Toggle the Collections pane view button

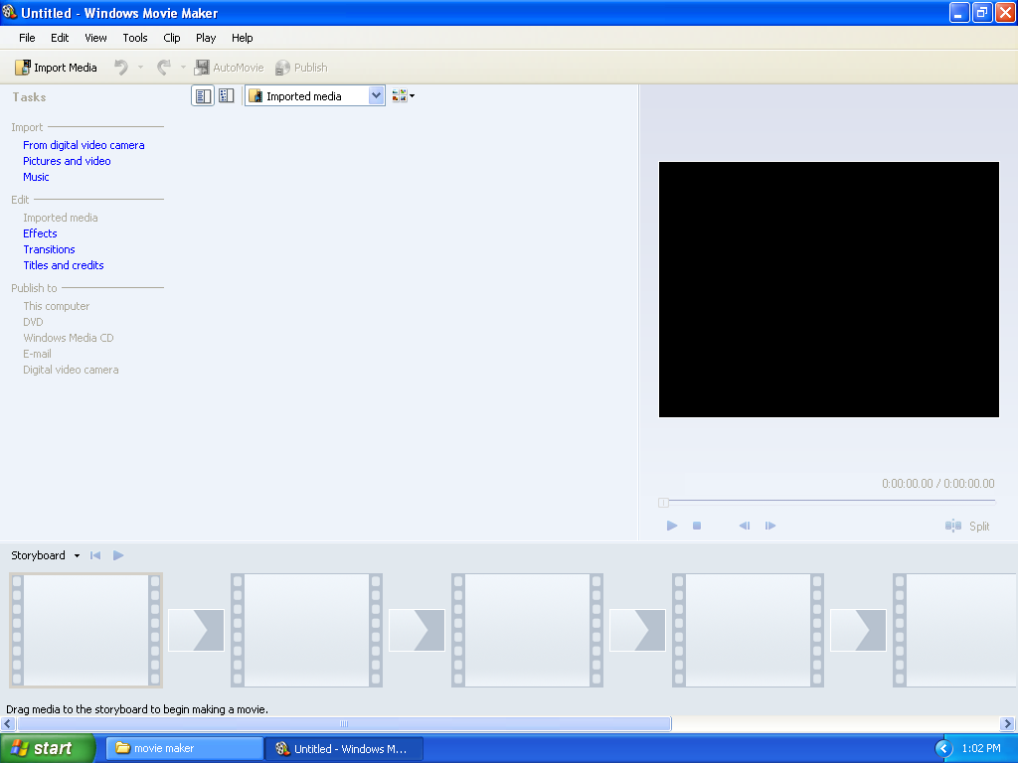(226, 96)
